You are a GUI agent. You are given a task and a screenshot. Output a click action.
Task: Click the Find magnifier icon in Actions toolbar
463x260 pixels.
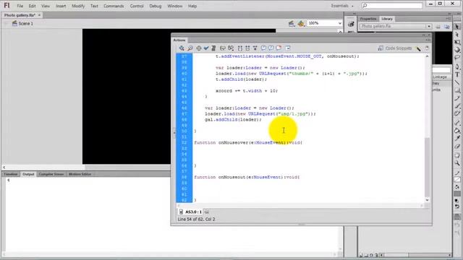click(x=190, y=48)
